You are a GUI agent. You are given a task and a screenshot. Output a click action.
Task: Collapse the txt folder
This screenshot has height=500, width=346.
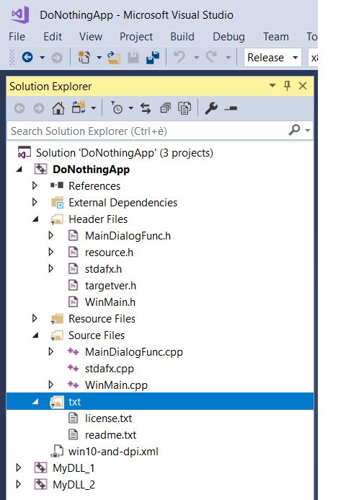click(35, 402)
